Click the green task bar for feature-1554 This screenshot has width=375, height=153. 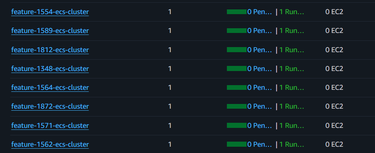coord(237,12)
